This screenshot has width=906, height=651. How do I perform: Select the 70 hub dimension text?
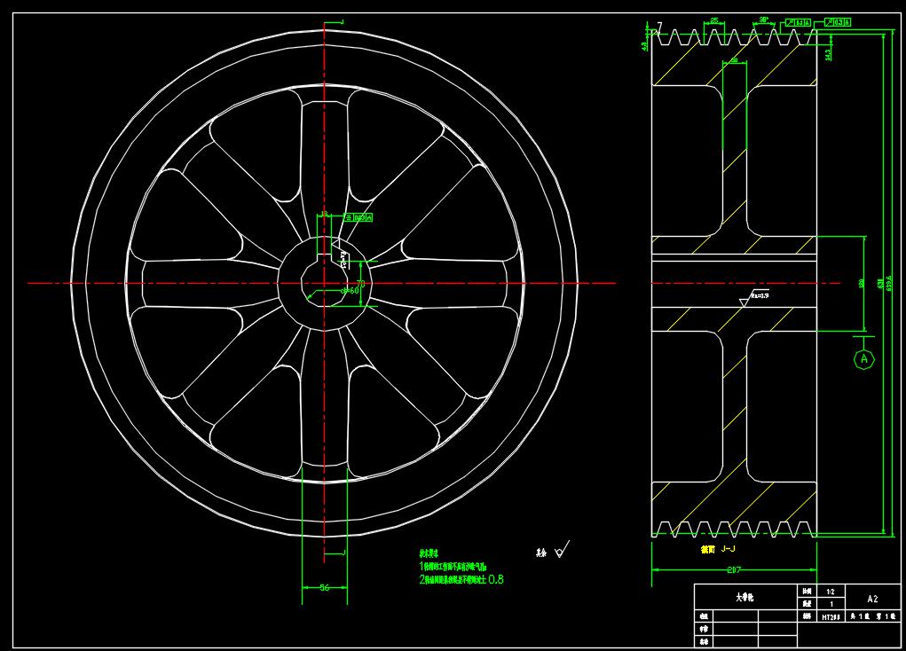[x=360, y=284]
